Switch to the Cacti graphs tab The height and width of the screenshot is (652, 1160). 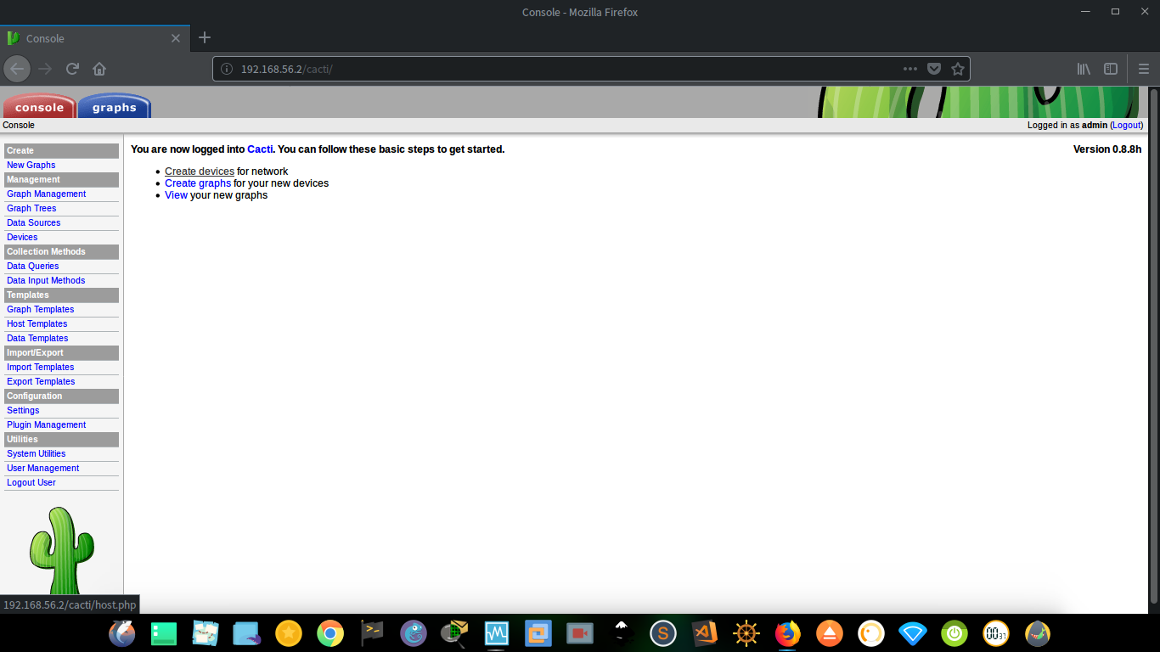coord(114,106)
